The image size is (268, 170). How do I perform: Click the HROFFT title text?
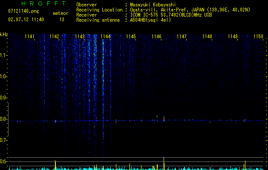(x=44, y=3)
